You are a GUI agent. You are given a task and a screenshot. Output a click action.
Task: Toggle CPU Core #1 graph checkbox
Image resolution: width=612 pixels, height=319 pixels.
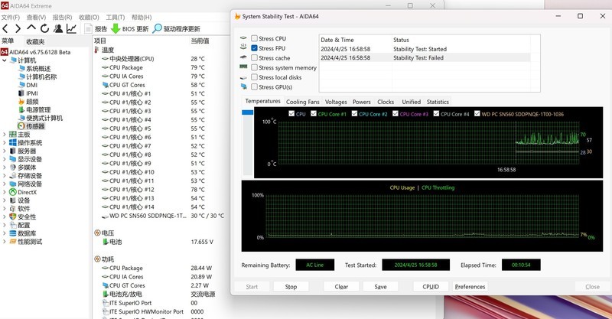pyautogui.click(x=314, y=114)
